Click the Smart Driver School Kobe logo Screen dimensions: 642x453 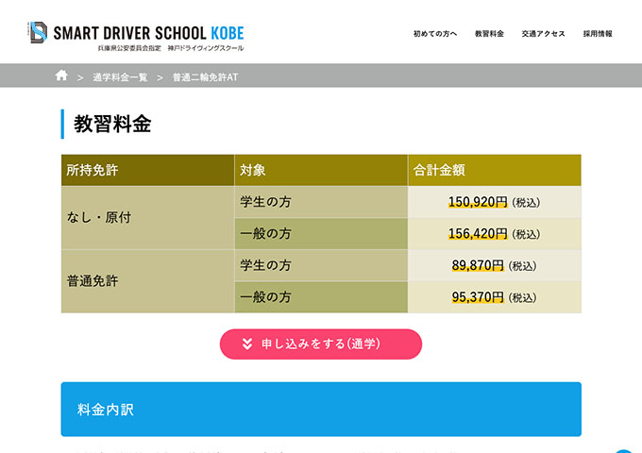coord(136,36)
